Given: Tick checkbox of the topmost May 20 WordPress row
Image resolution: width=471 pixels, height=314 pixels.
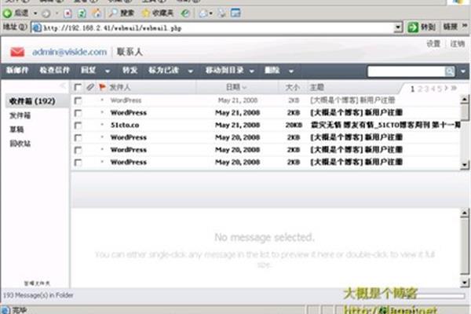Looking at the screenshot, I should tap(78, 137).
